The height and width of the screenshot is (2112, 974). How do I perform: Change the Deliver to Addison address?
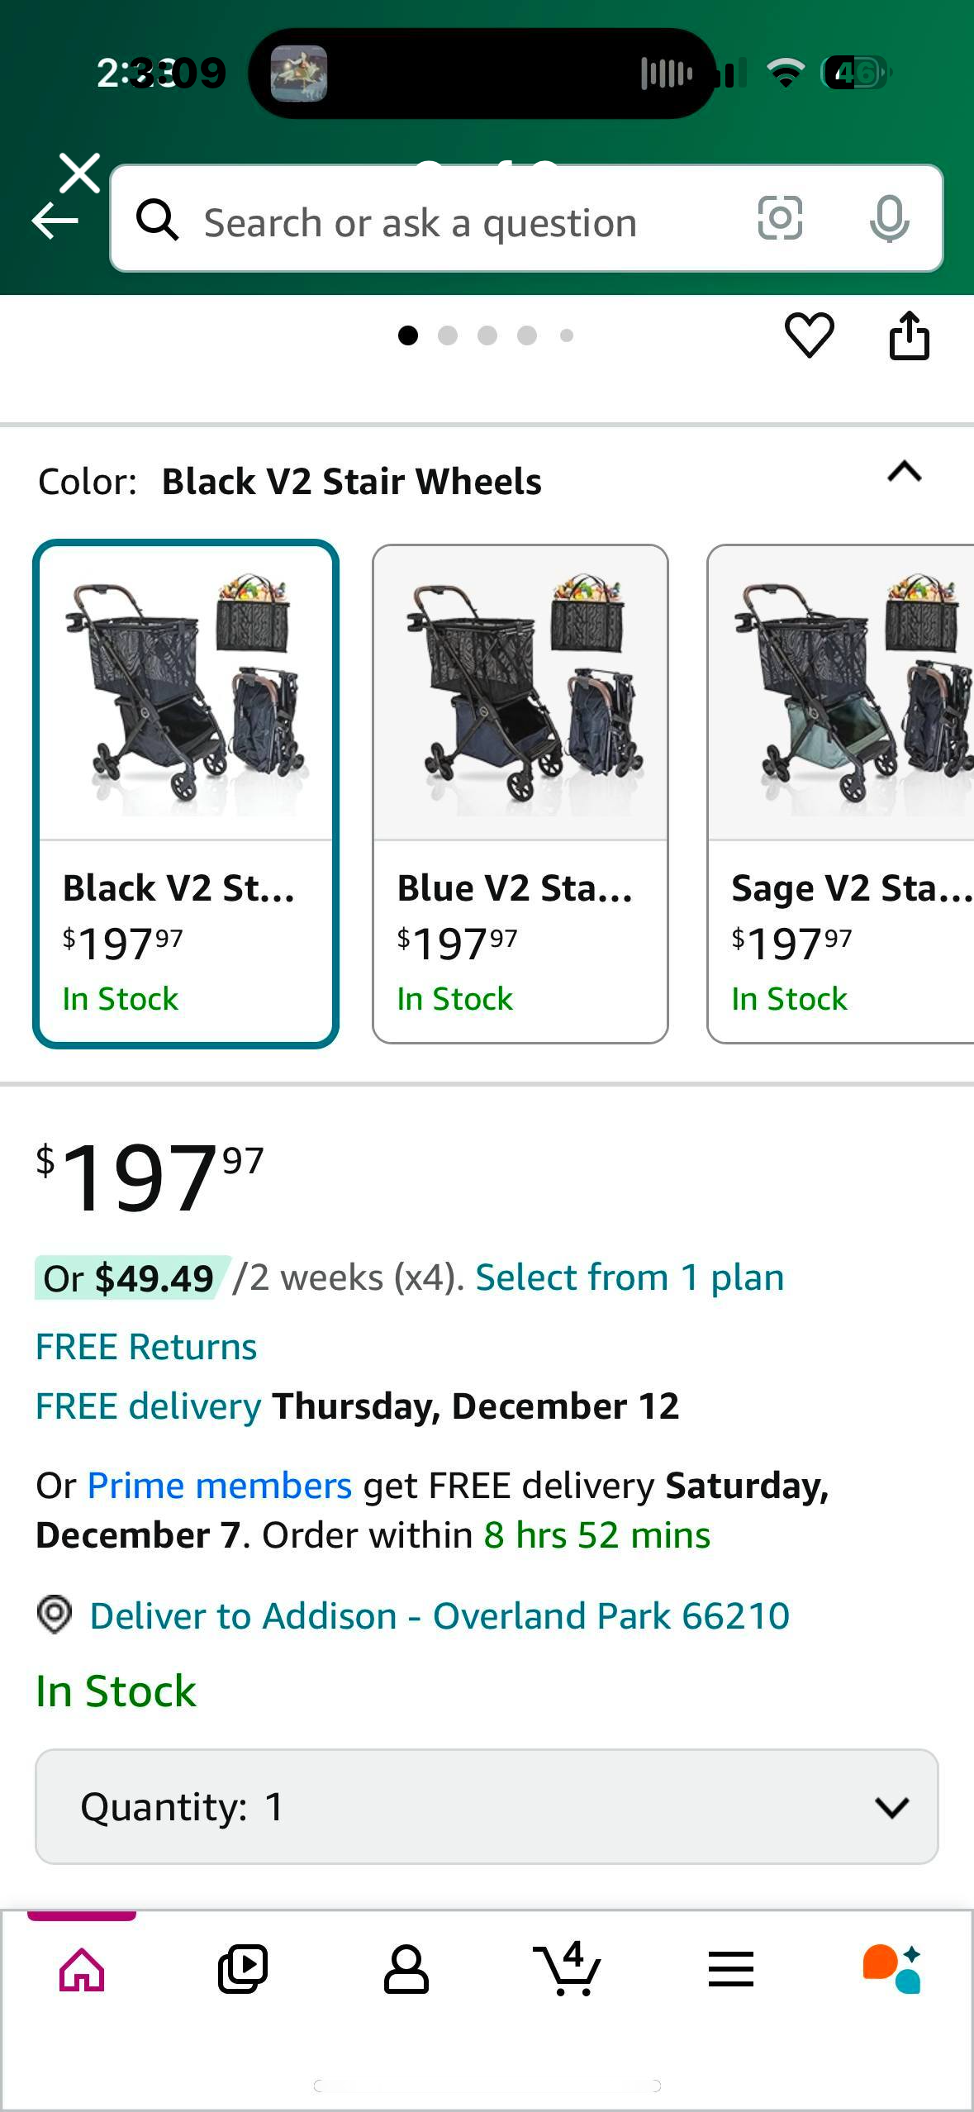[439, 1615]
